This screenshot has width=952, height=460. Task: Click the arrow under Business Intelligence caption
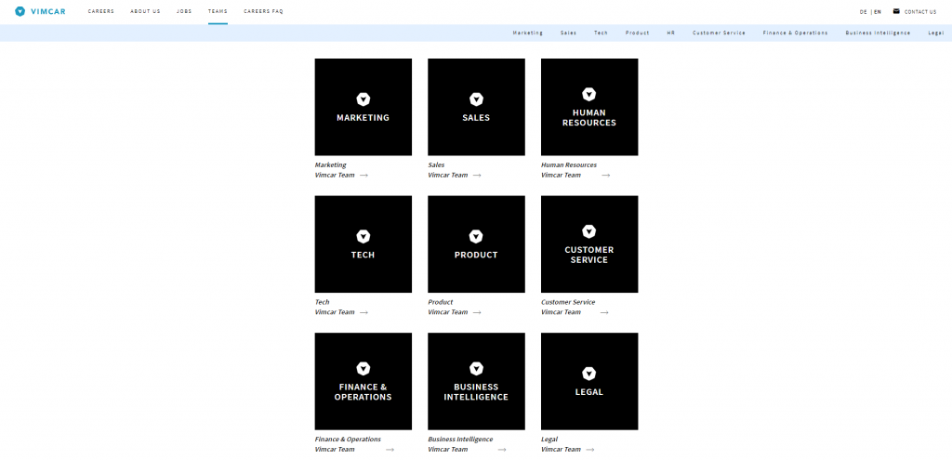(x=502, y=450)
